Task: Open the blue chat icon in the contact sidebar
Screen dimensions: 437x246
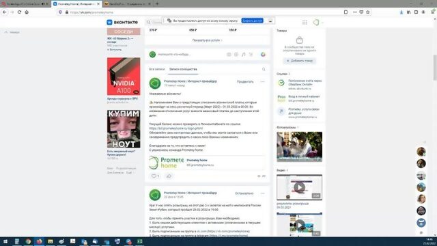Action: tap(421, 223)
